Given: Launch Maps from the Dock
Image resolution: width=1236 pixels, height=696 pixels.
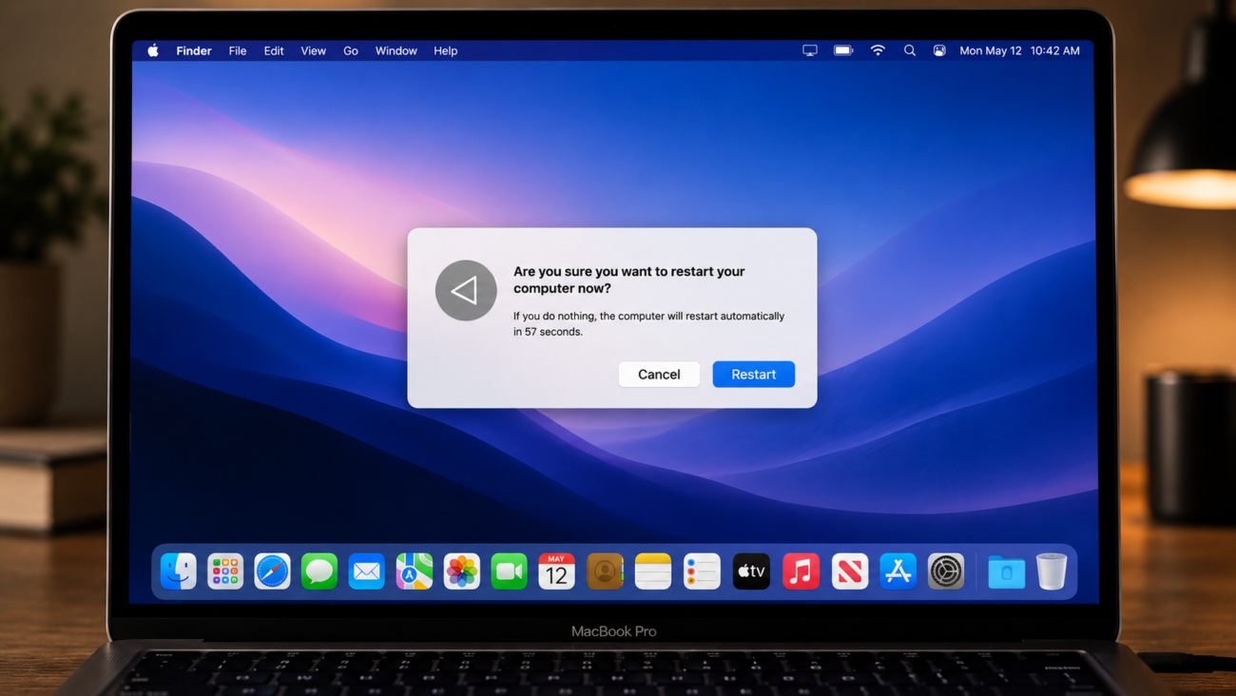Looking at the screenshot, I should tap(415, 571).
